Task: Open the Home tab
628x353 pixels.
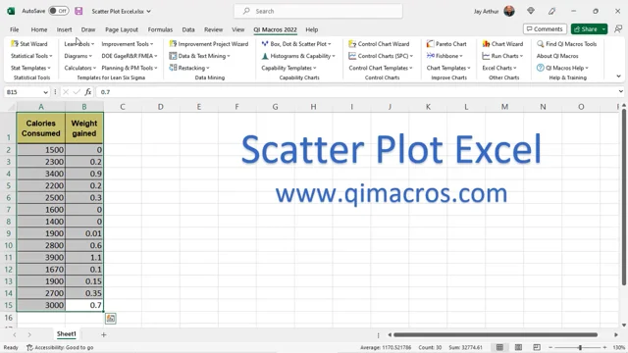Action: click(x=39, y=29)
